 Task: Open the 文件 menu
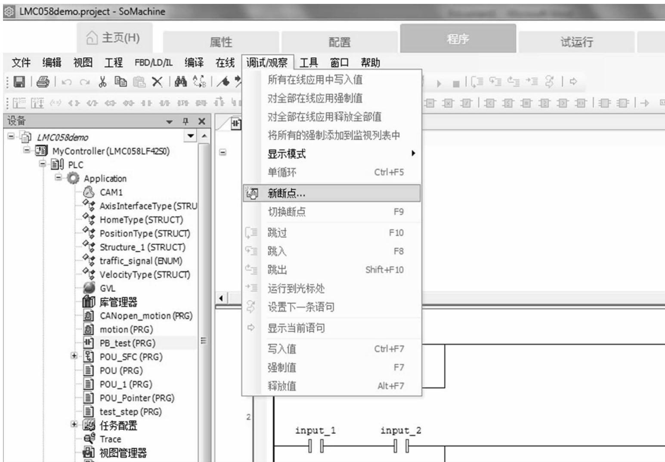(x=21, y=63)
